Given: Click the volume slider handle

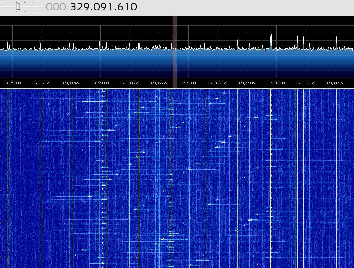Looking at the screenshot, I should (x=18, y=7).
